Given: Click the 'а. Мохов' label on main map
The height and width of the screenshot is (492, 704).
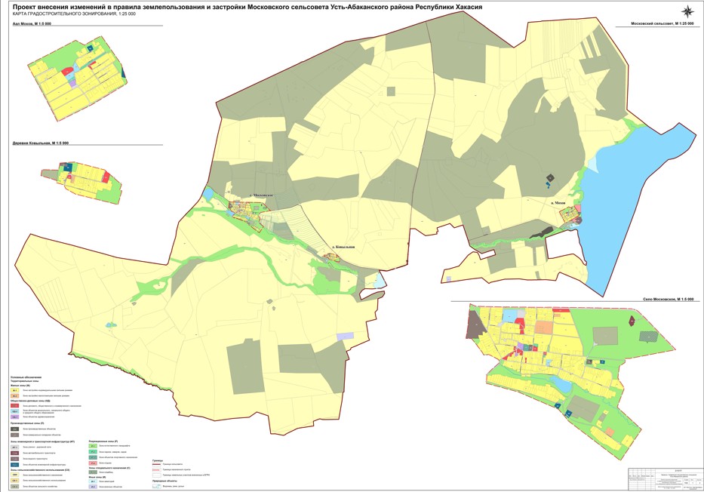Looking at the screenshot, I should point(559,203).
